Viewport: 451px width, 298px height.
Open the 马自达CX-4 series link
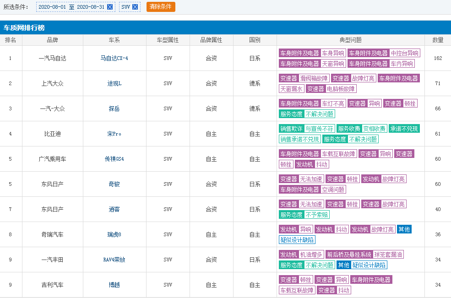[x=114, y=58]
